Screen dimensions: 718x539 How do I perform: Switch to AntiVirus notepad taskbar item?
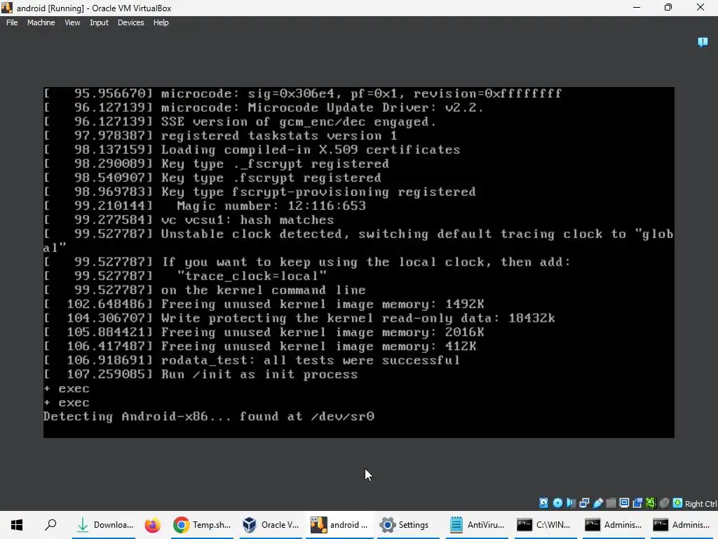point(477,525)
